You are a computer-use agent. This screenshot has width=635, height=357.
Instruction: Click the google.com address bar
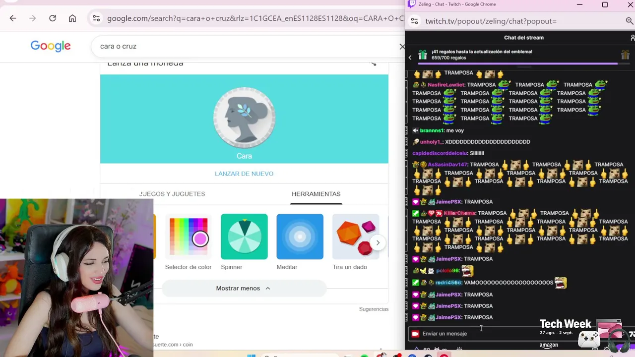pyautogui.click(x=255, y=18)
